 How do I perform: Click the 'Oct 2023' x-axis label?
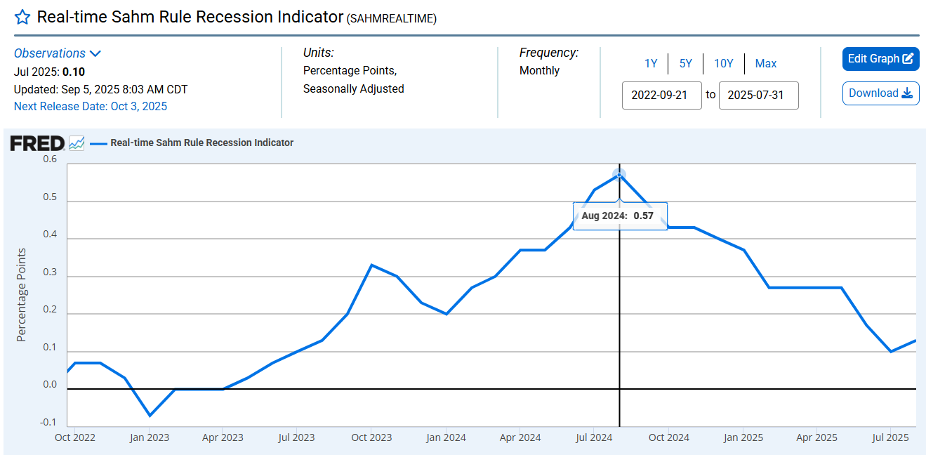pyautogui.click(x=371, y=437)
